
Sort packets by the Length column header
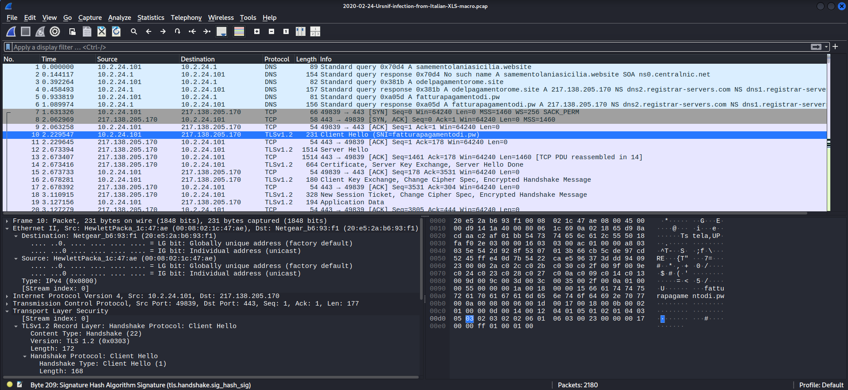306,59
